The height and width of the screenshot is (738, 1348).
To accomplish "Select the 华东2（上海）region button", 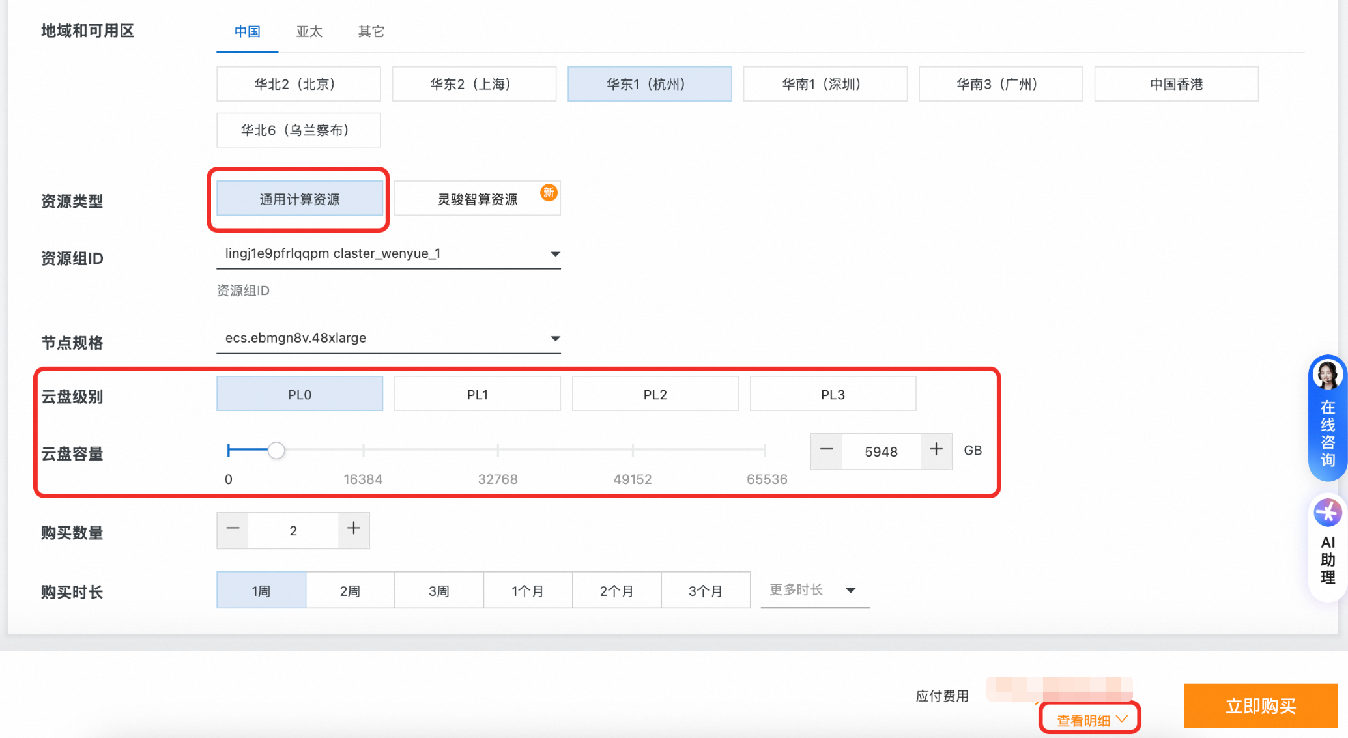I will tap(474, 85).
